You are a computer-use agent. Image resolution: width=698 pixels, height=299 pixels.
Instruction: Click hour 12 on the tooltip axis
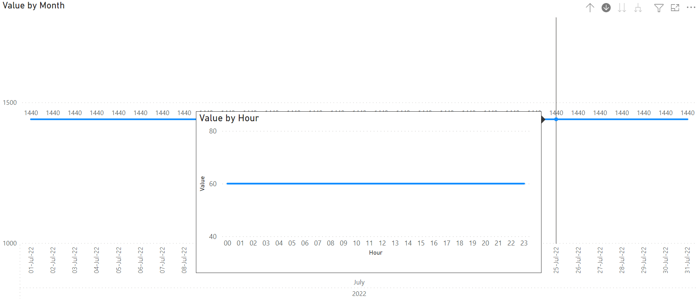(382, 243)
